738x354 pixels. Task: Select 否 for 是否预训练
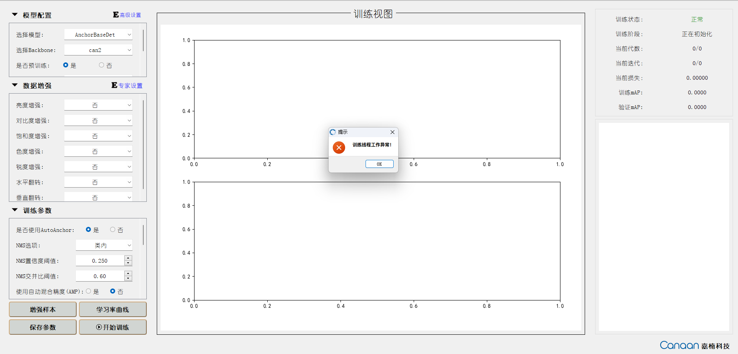click(102, 65)
